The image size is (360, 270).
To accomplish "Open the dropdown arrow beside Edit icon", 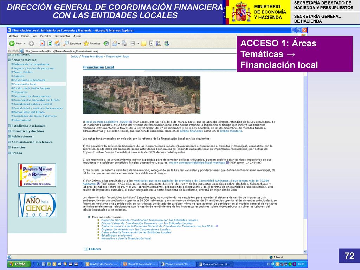I will pos(138,43).
